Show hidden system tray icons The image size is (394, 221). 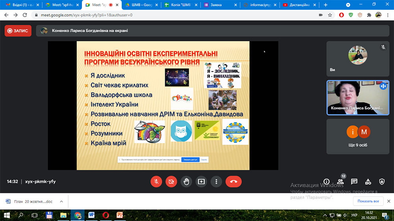coord(325,215)
